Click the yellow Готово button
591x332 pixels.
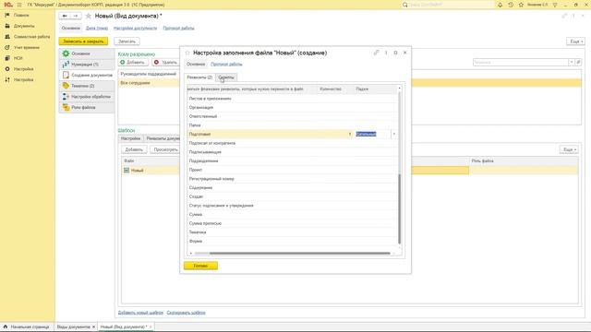[x=200, y=266]
